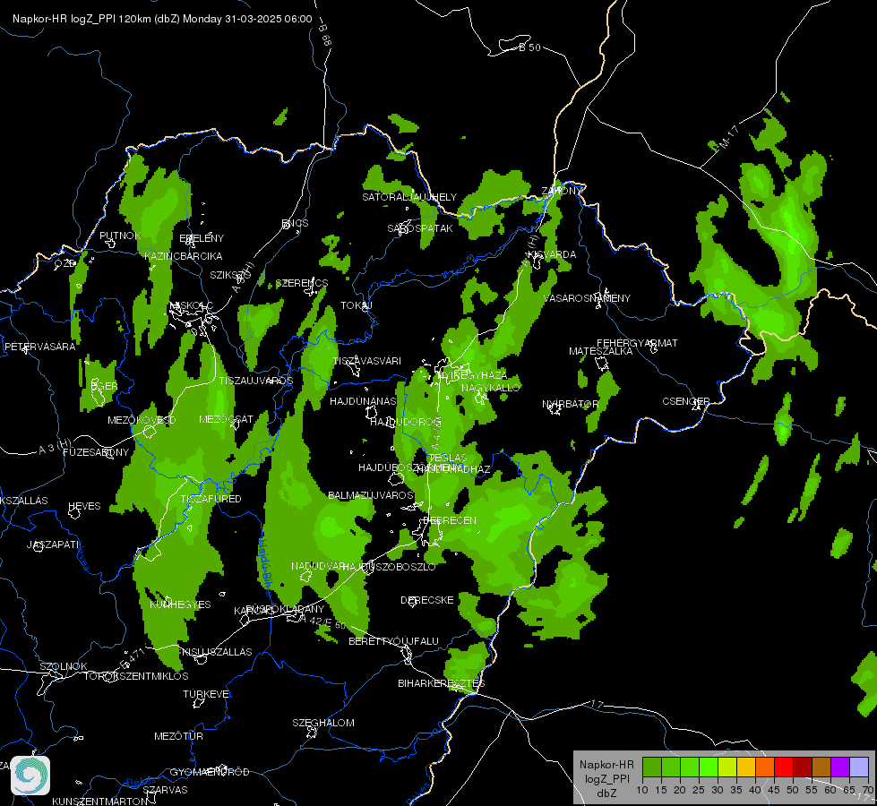Click the HEVES town label

(84, 506)
